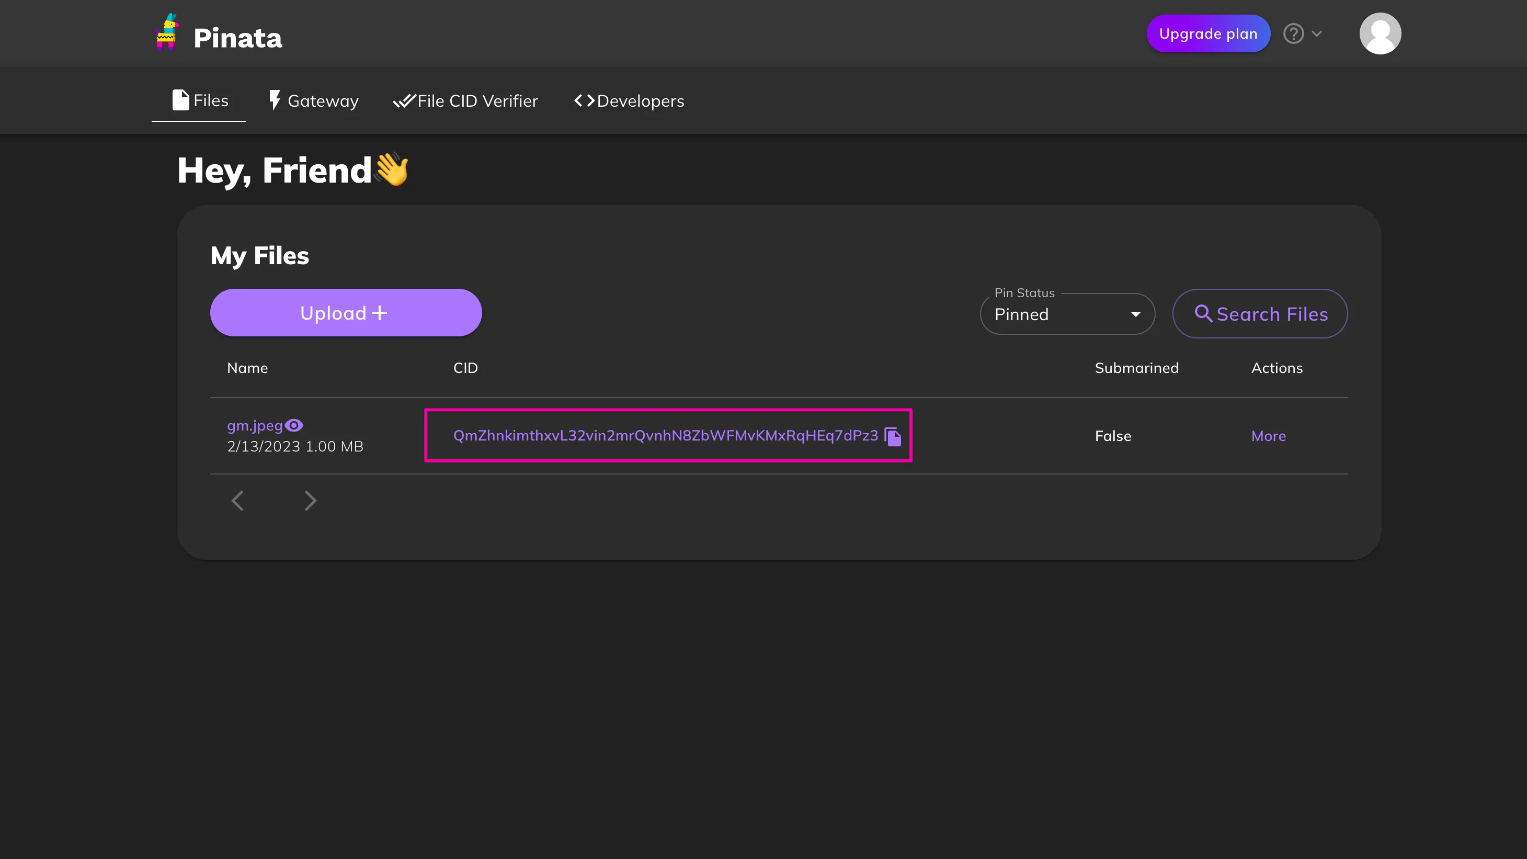Open More actions for gm.jpeg

(x=1268, y=436)
